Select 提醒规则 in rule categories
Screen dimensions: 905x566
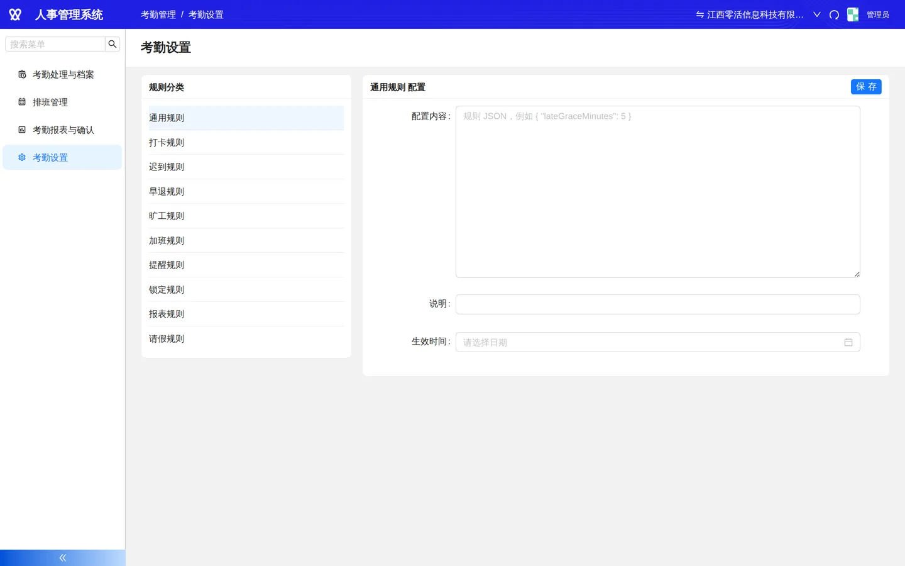point(246,265)
